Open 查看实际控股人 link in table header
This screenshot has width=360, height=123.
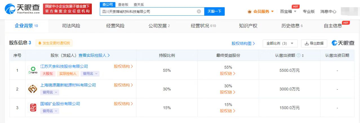pos(94,56)
